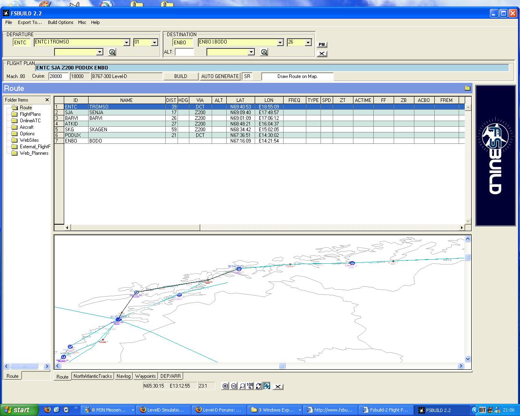Select the BARVI row in route table
Viewport: 520px width, 416px height.
click(260, 118)
